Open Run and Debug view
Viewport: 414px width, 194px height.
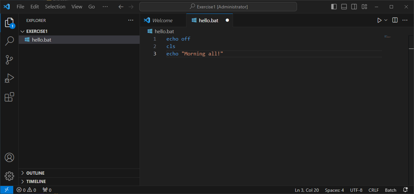tap(9, 78)
